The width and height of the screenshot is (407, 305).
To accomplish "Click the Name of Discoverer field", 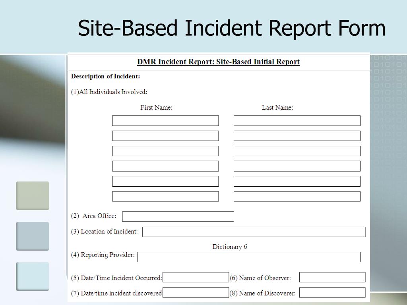I will pyautogui.click(x=332, y=293).
